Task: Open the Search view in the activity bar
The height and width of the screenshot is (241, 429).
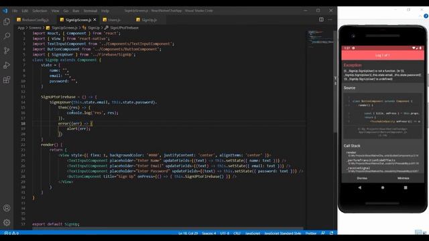Action: [x=7, y=35]
